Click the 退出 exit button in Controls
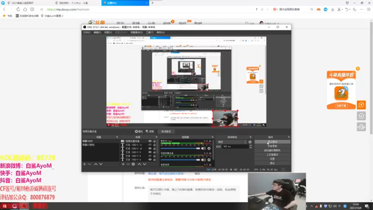This screenshot has width=373, height=210. (x=272, y=163)
